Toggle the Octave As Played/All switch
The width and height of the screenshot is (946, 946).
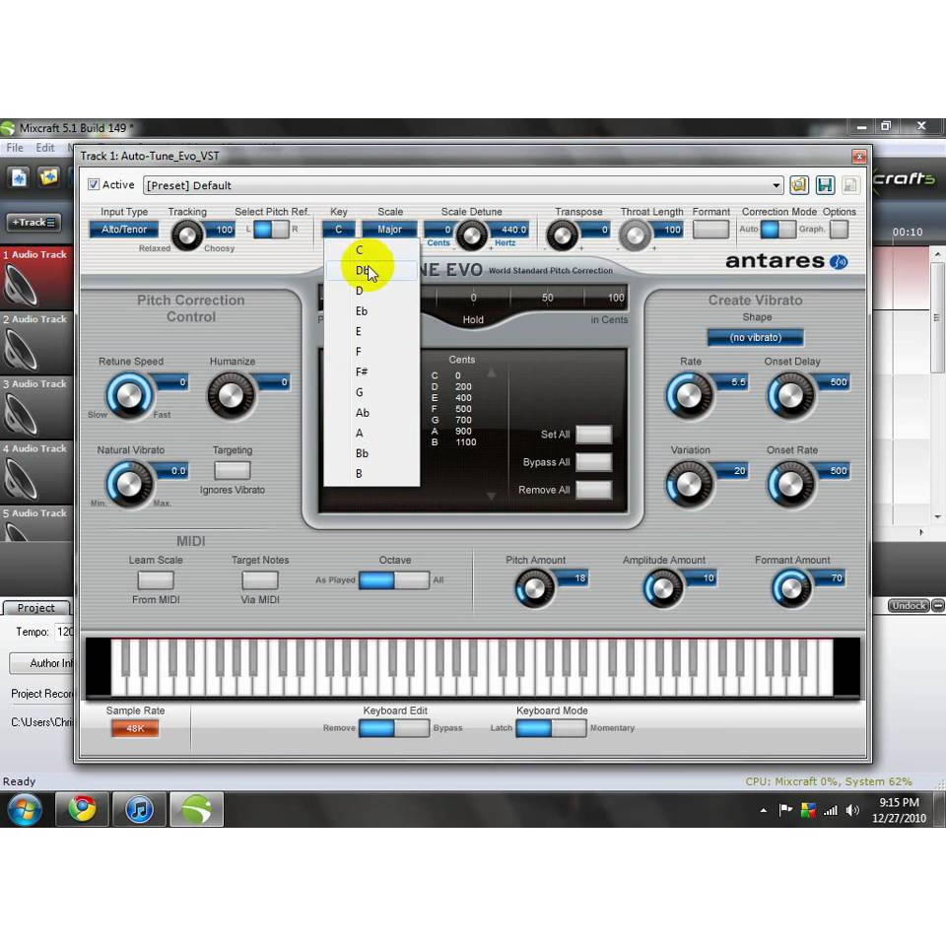tap(394, 580)
